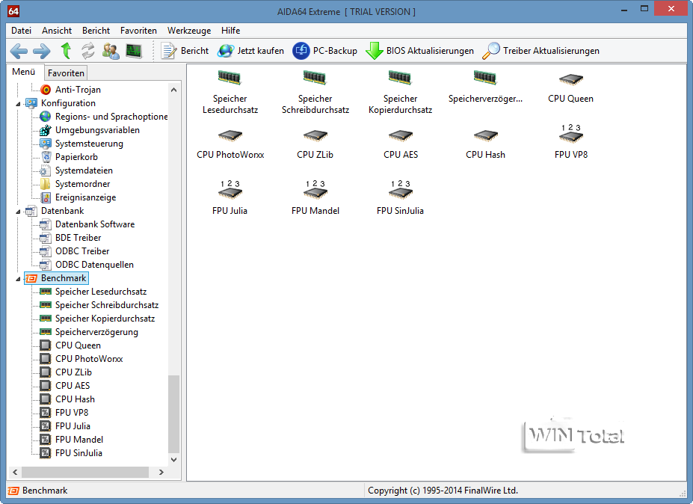Collapse the Konfiguration tree node

pyautogui.click(x=18, y=104)
